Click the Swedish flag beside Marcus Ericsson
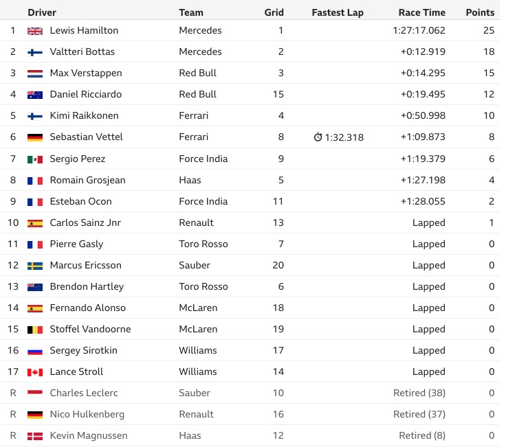The image size is (506, 447). click(x=35, y=266)
